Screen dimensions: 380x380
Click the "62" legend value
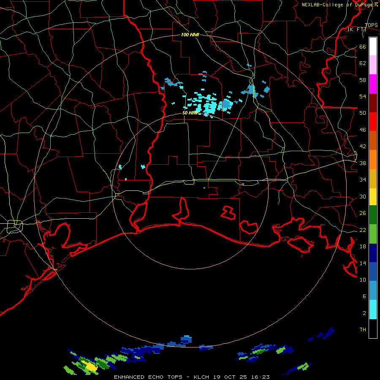tap(363, 63)
